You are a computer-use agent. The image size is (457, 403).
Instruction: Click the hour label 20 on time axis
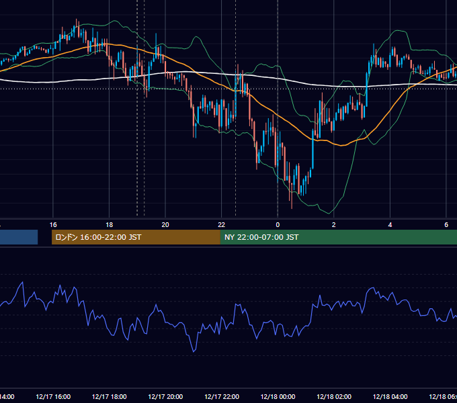pyautogui.click(x=165, y=225)
